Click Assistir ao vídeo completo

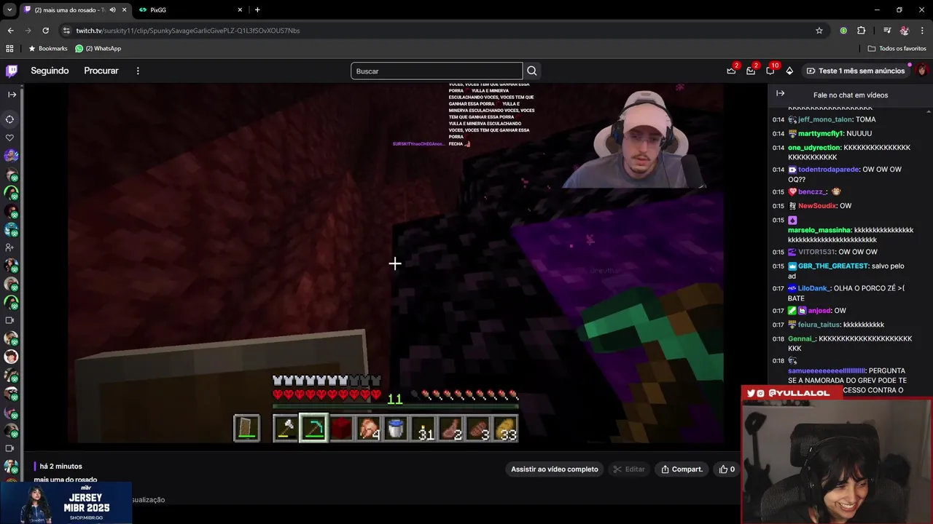click(555, 469)
